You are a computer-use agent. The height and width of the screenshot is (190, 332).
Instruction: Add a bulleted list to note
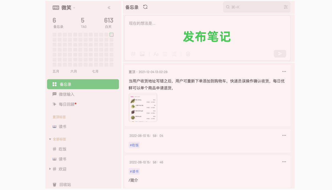(165, 54)
